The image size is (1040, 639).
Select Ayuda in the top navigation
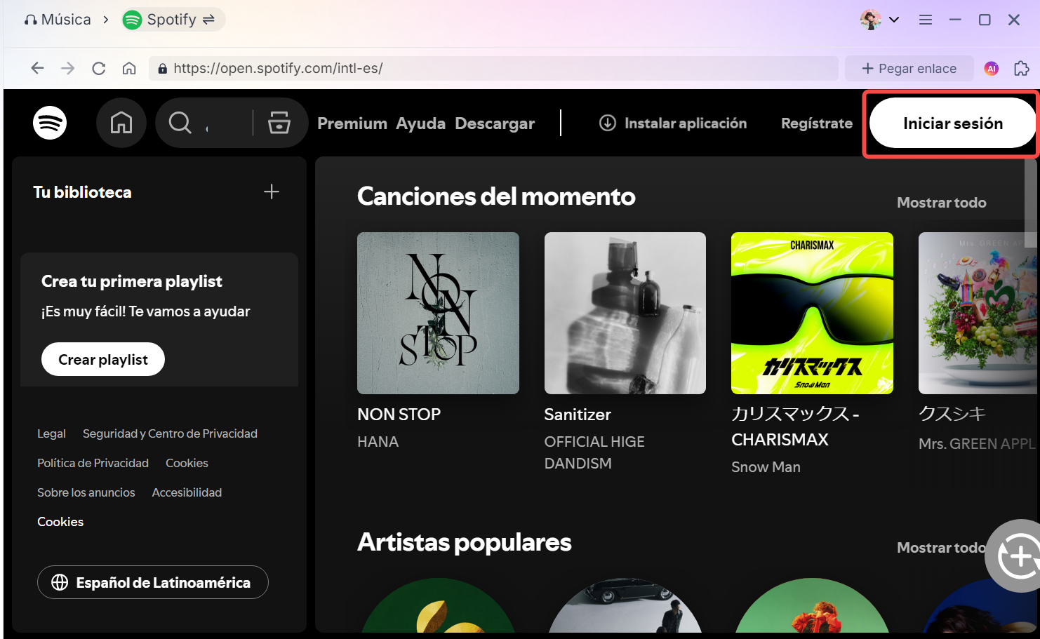420,123
